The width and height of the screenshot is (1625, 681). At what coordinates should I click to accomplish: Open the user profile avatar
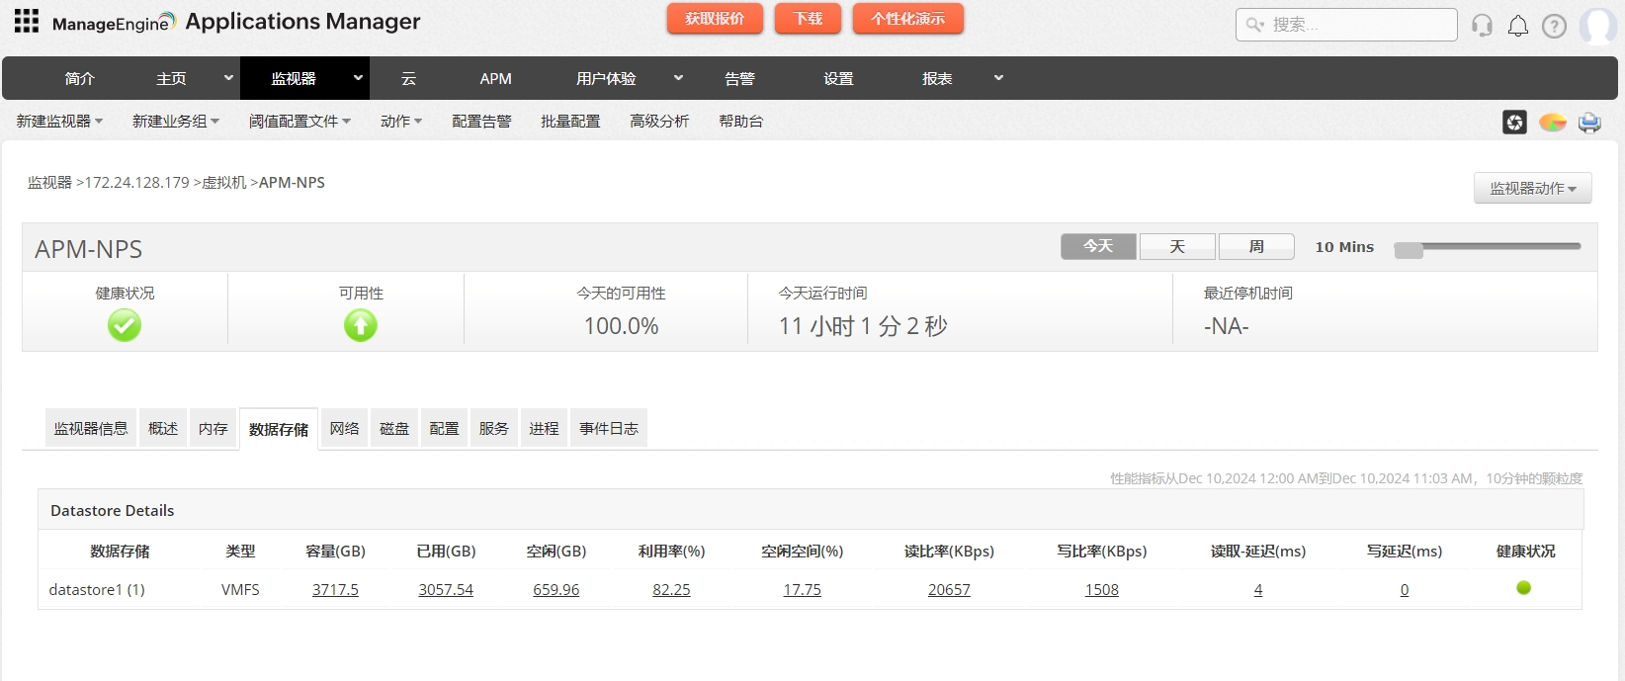click(1598, 26)
